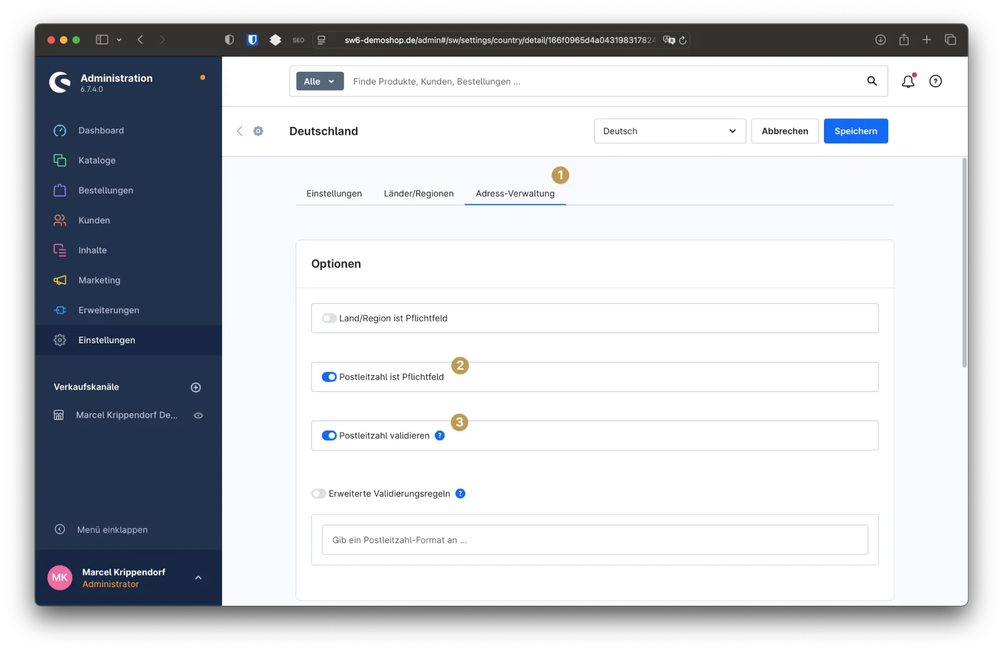Open the Dashboard from the sidebar
The image size is (1003, 652).
[101, 130]
